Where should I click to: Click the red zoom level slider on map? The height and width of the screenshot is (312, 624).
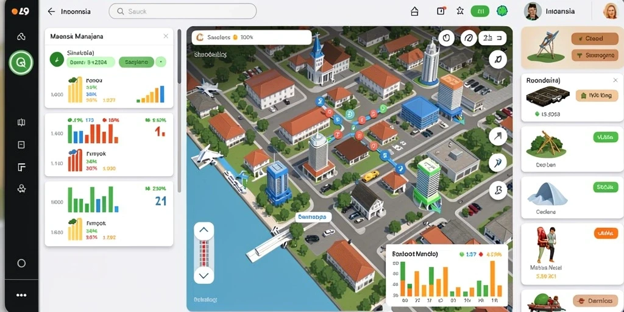coord(204,253)
